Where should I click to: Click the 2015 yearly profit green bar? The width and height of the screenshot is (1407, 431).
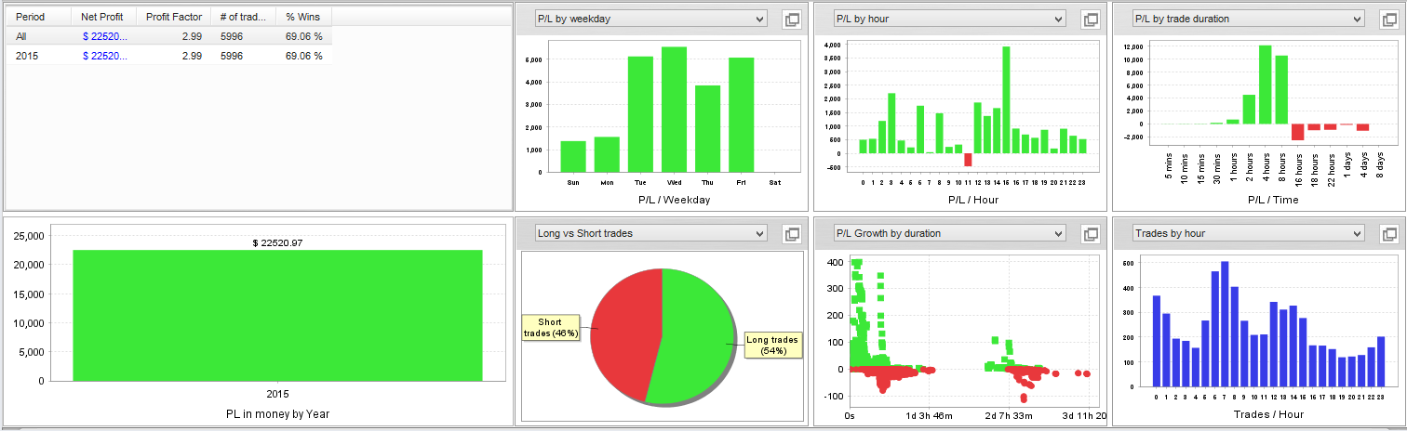click(x=277, y=315)
